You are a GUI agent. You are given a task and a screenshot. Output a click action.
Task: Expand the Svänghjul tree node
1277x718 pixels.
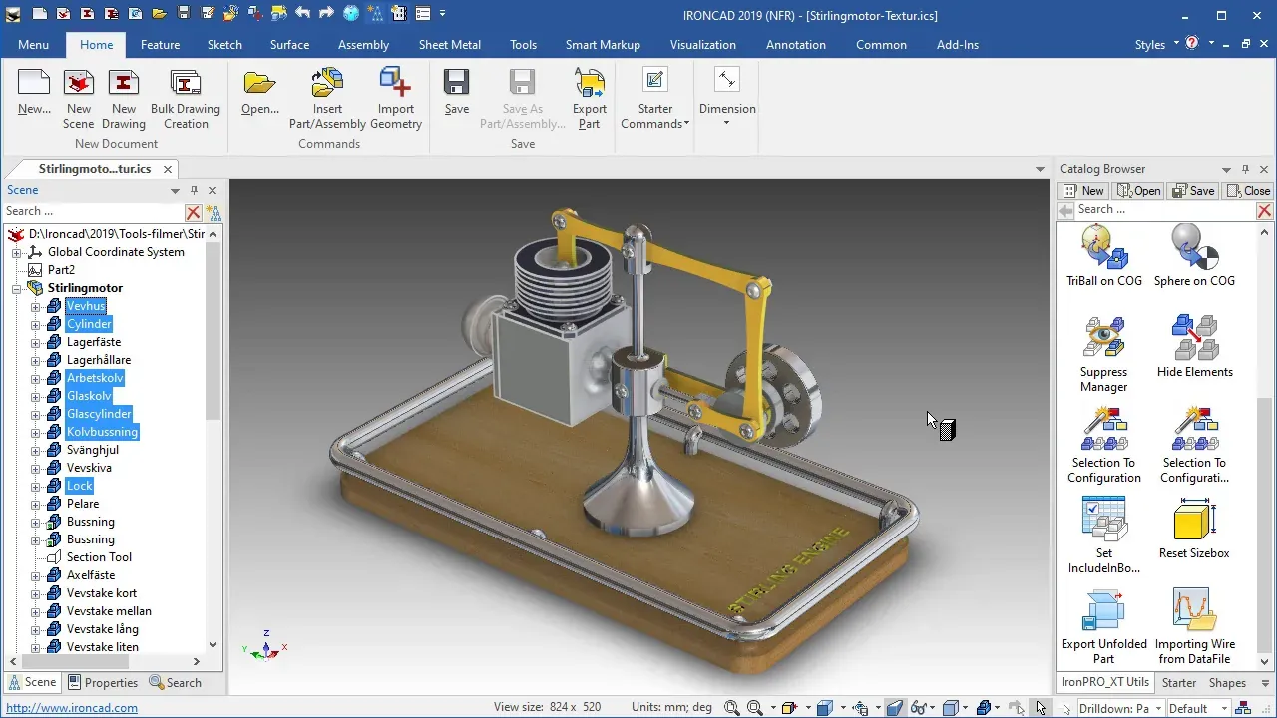(x=35, y=450)
